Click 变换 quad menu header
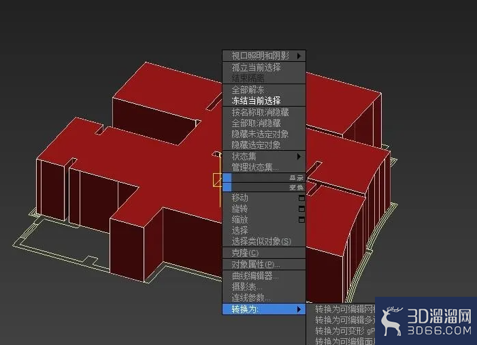The image size is (477, 345). [264, 187]
